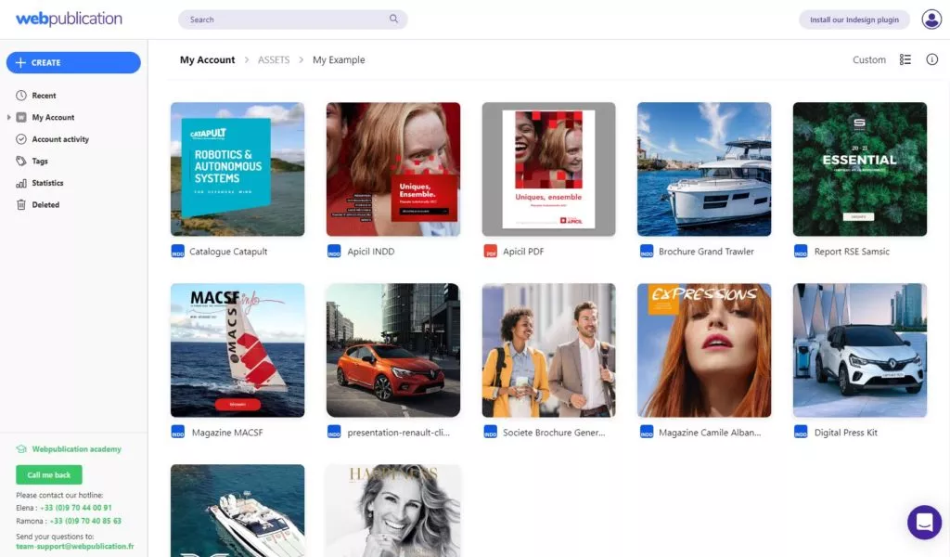Click INDD icon beside Digital Press Kit

(x=801, y=433)
